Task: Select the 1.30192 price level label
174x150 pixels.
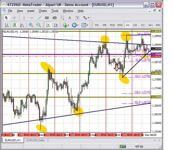Action: coord(156,31)
